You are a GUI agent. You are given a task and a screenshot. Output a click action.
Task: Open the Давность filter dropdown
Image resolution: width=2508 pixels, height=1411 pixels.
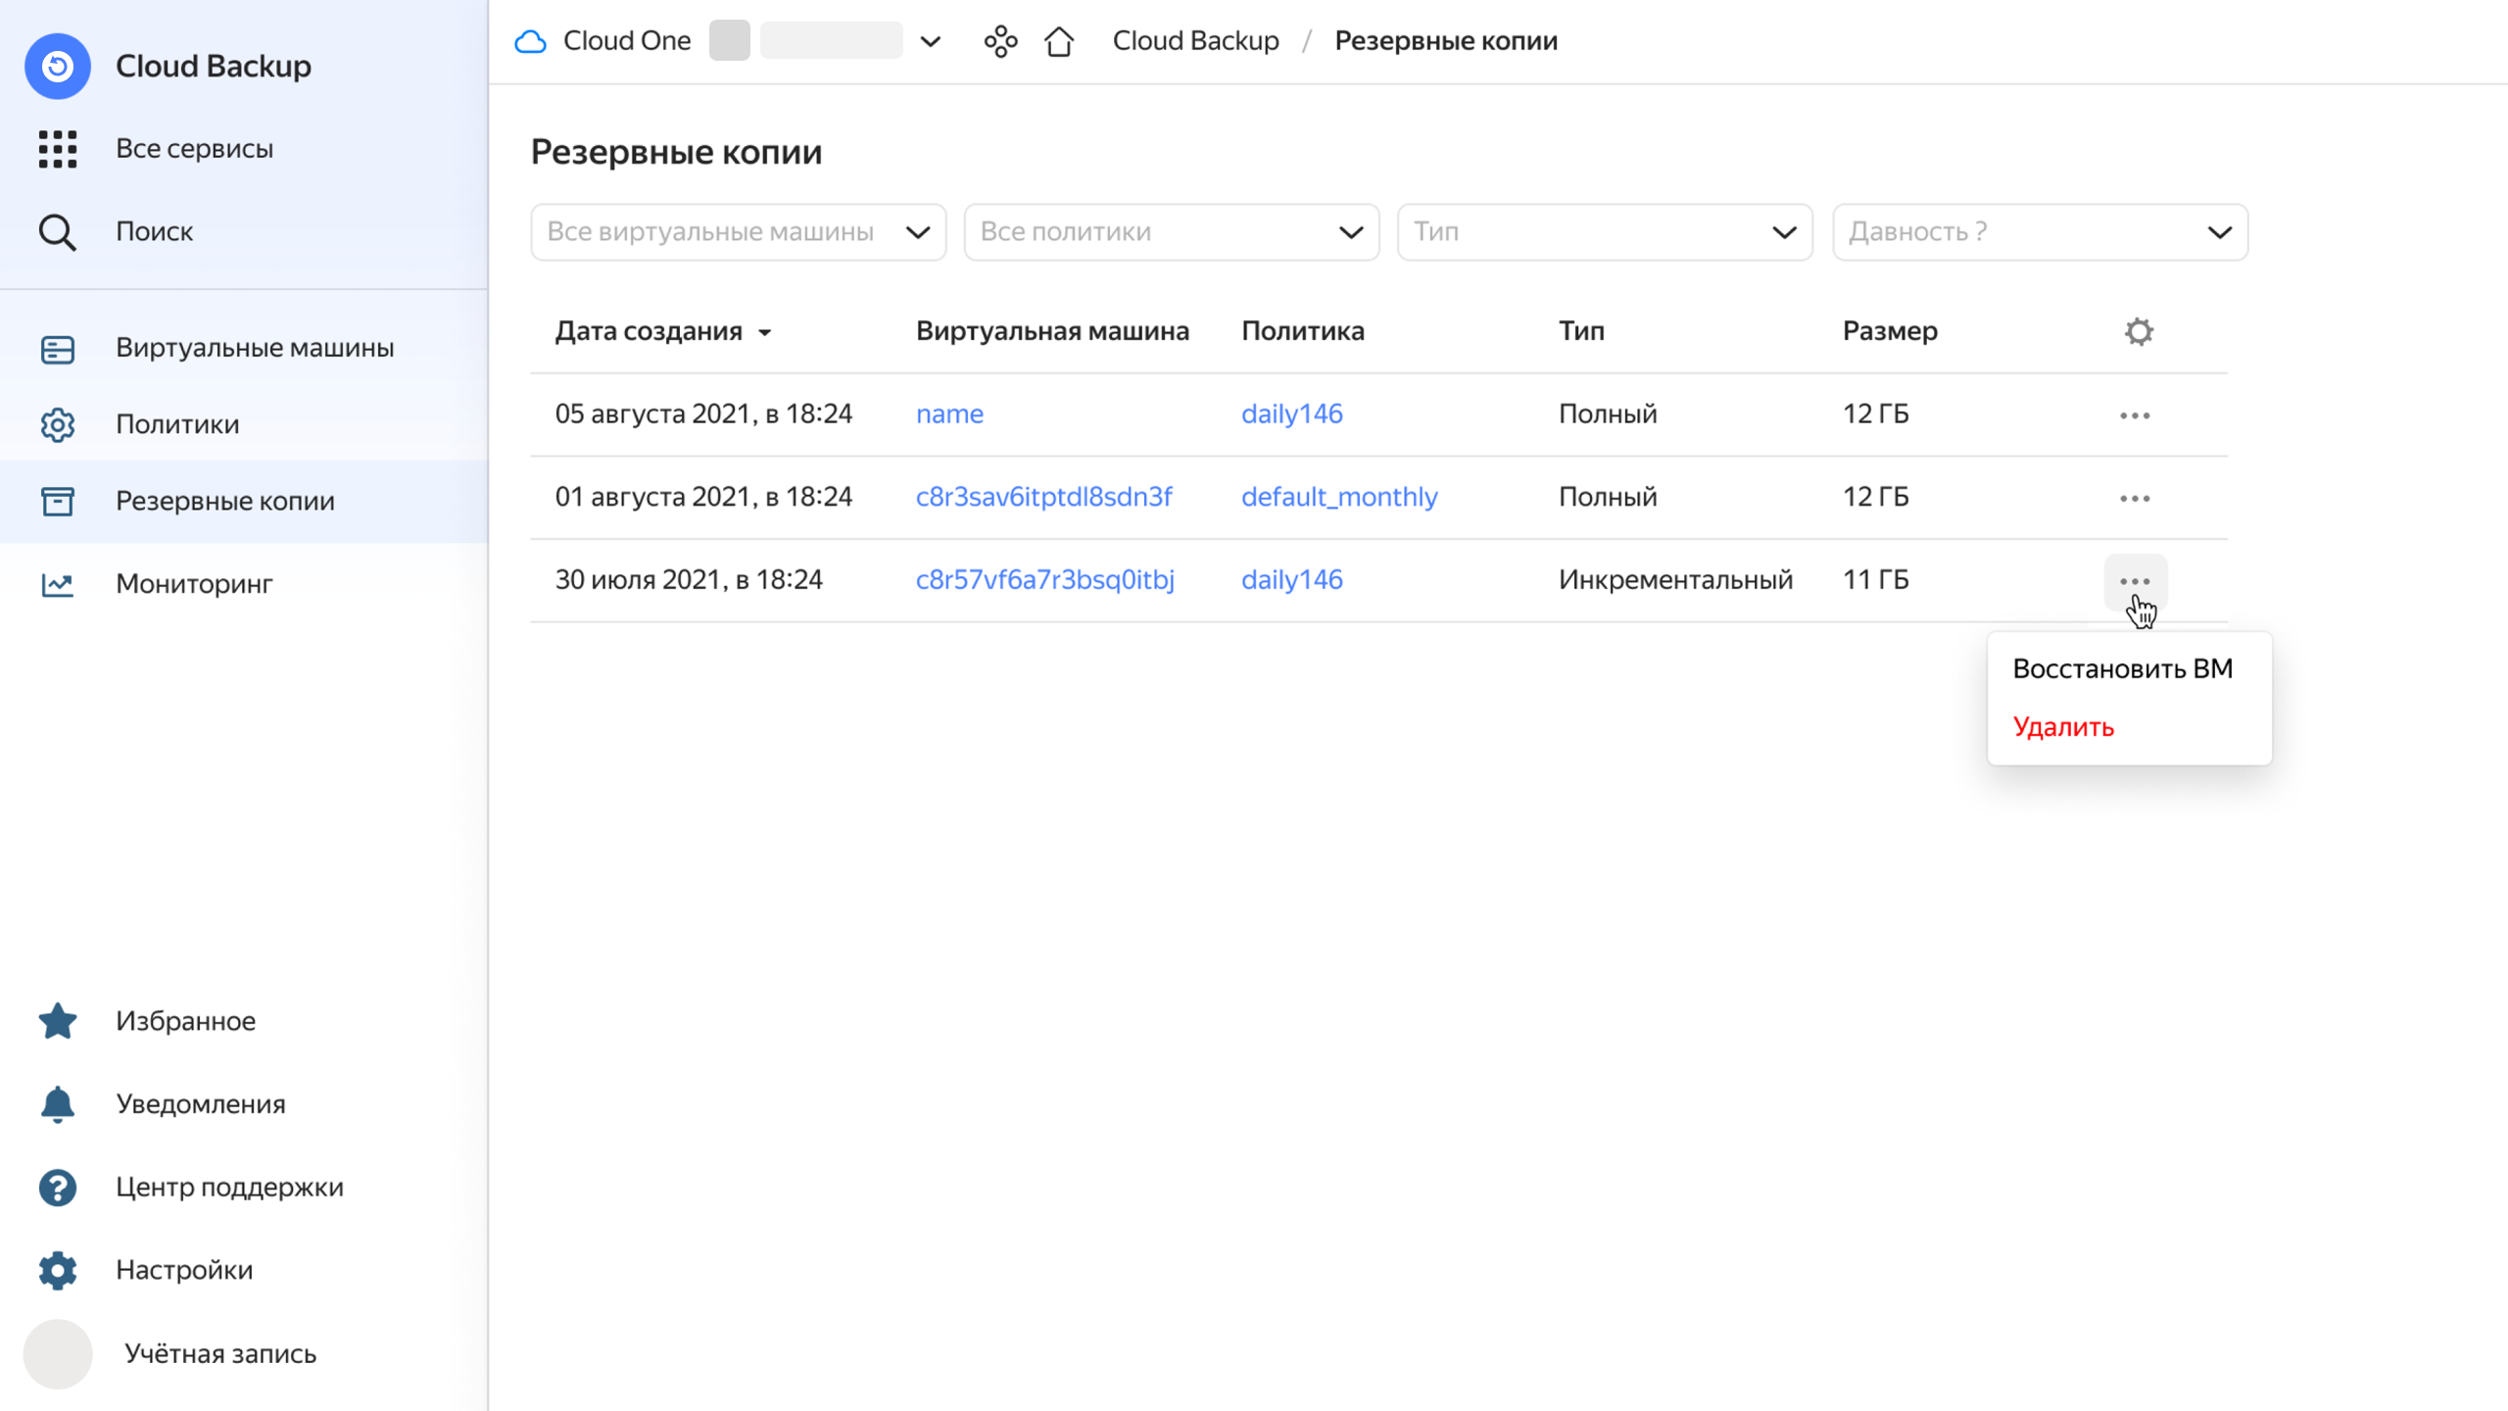click(x=2040, y=232)
